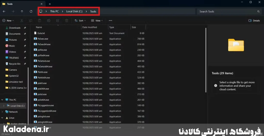
Task: Expand chevron after This PC breadcrumb
Action: pyautogui.click(x=62, y=11)
